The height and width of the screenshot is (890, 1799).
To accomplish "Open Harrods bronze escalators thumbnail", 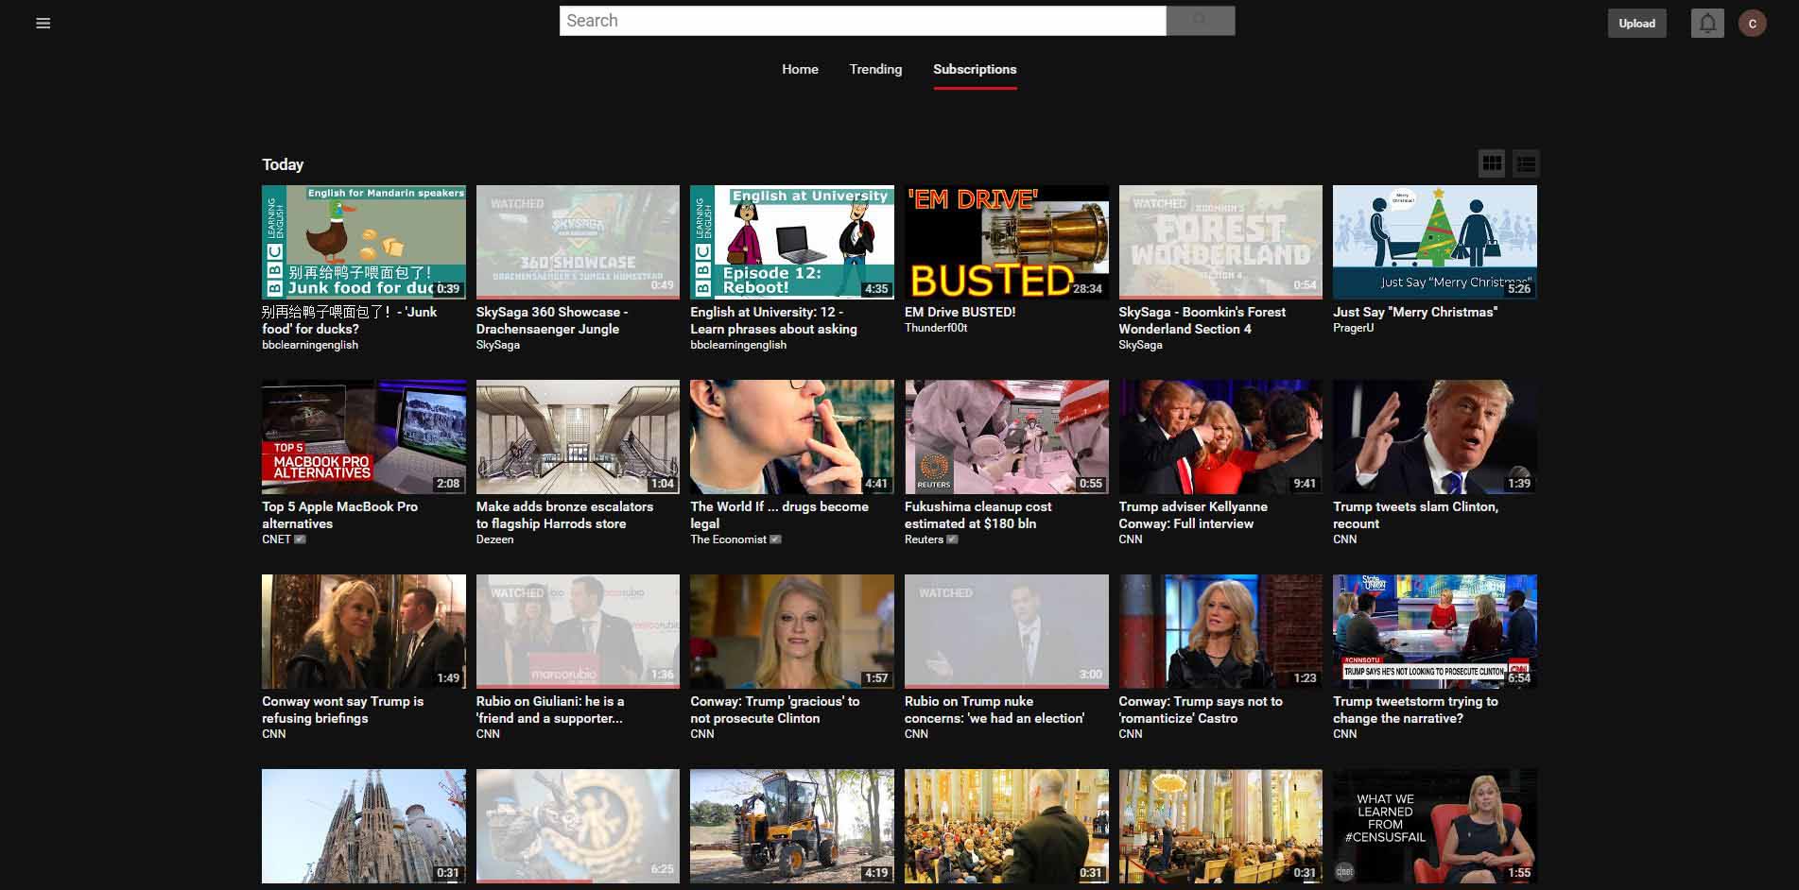I will pos(578,436).
